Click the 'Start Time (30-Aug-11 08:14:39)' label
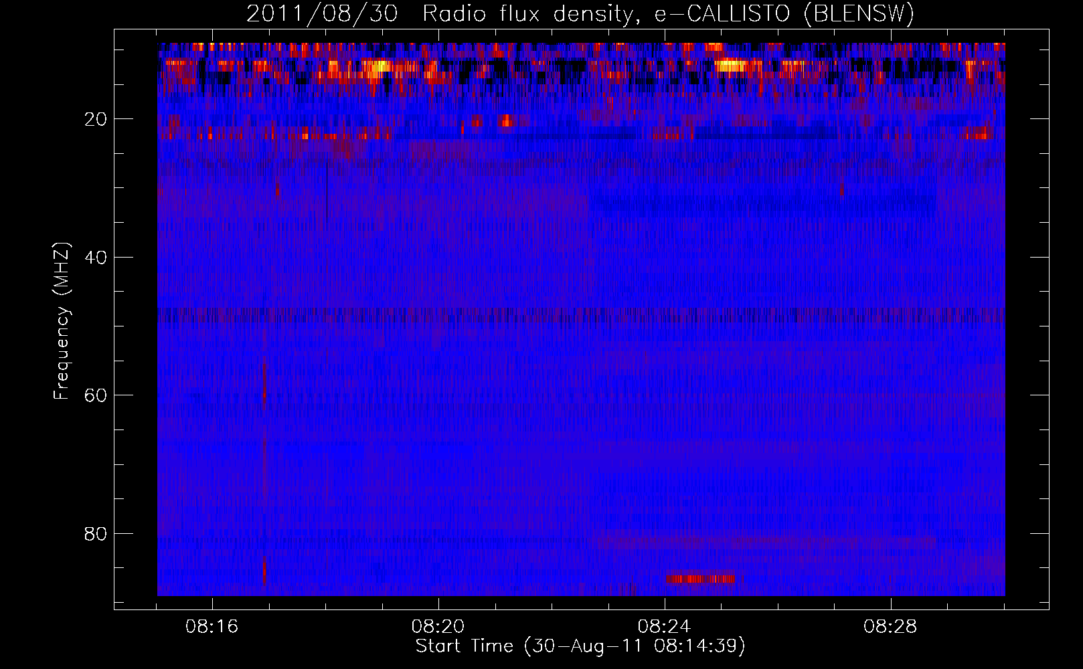Screen dimensions: 1083x669 [x=580, y=646]
